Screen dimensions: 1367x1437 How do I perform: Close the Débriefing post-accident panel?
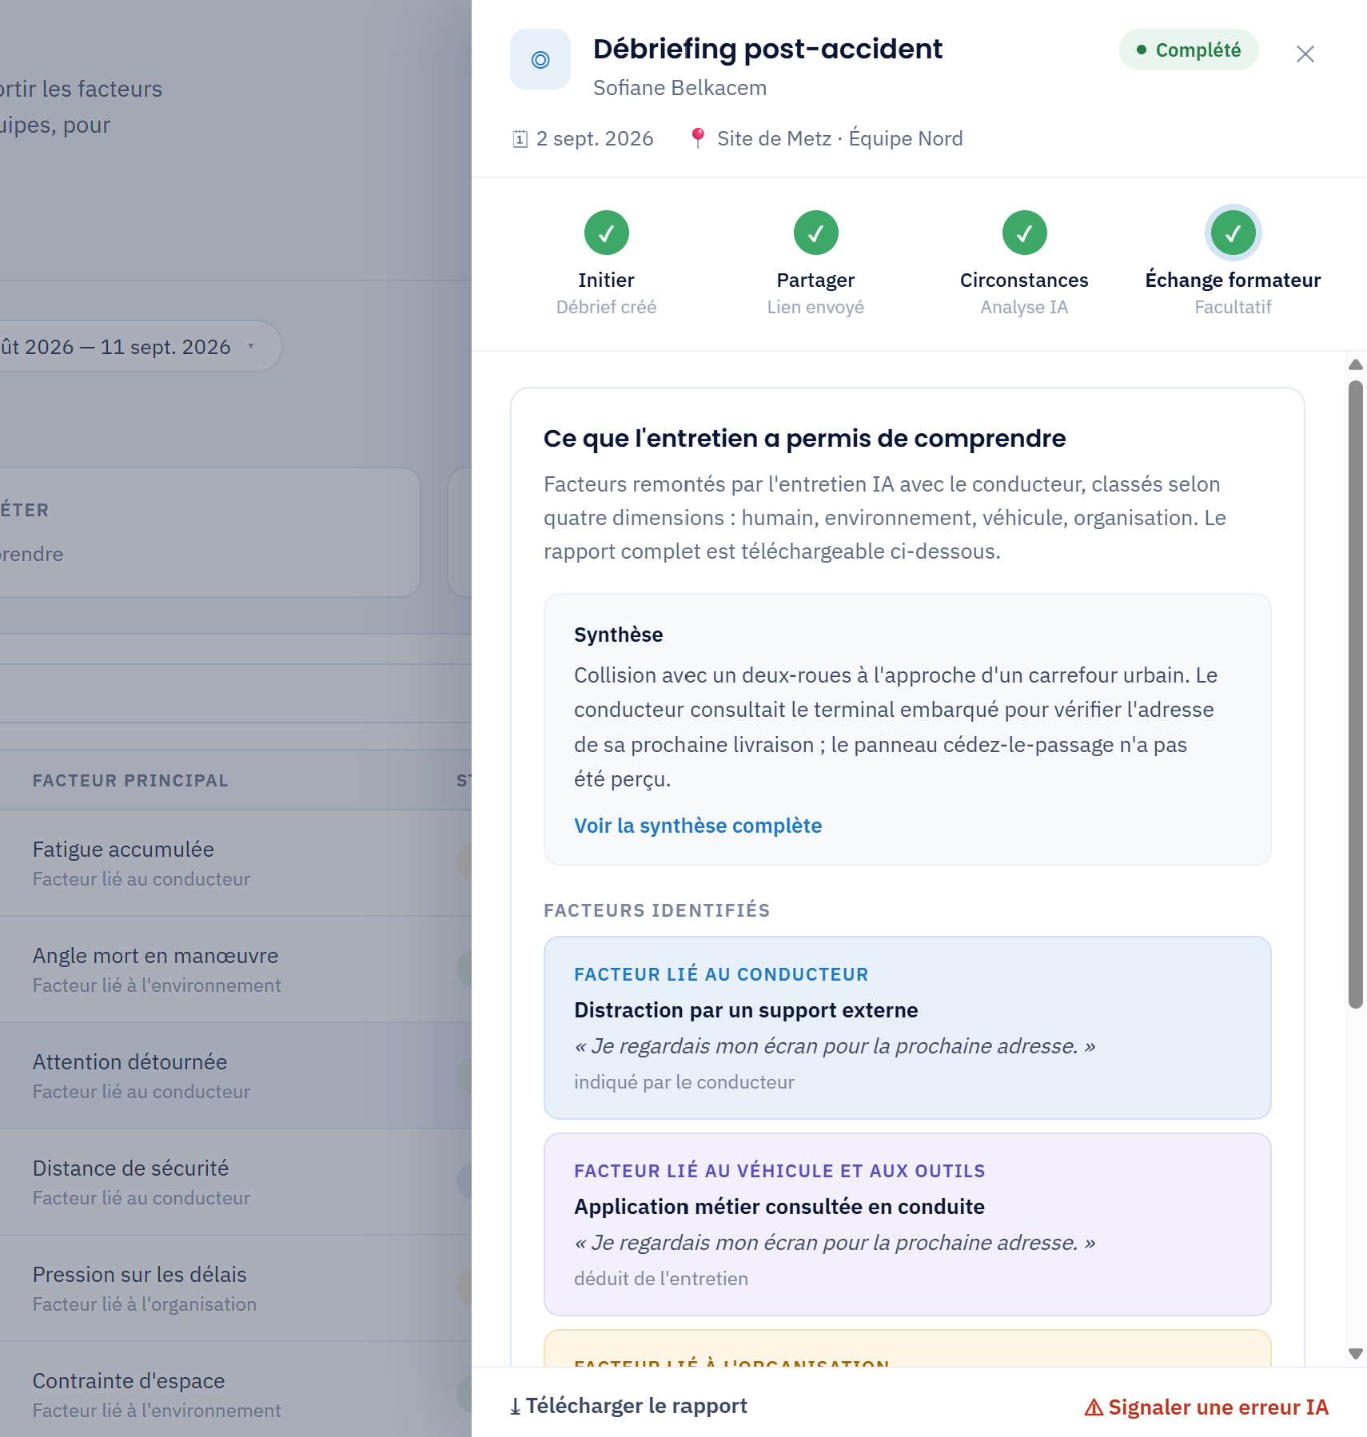pos(1305,54)
